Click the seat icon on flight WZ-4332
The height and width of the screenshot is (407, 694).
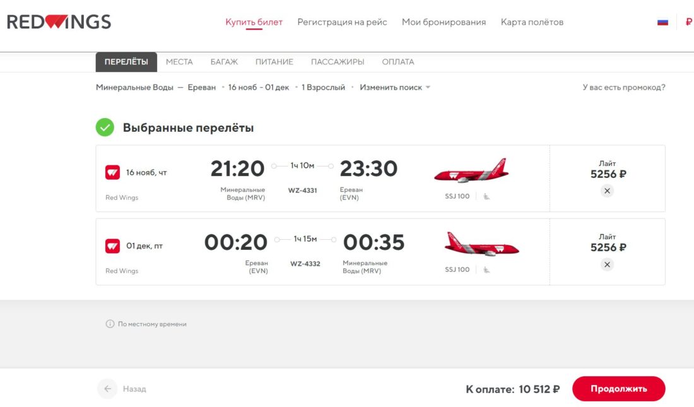click(x=486, y=270)
